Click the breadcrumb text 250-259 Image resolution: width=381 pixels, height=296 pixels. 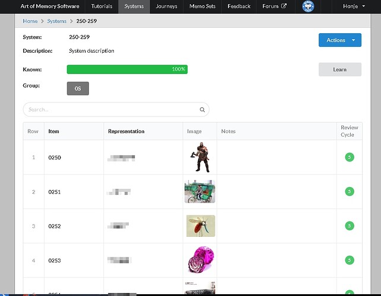pos(87,21)
